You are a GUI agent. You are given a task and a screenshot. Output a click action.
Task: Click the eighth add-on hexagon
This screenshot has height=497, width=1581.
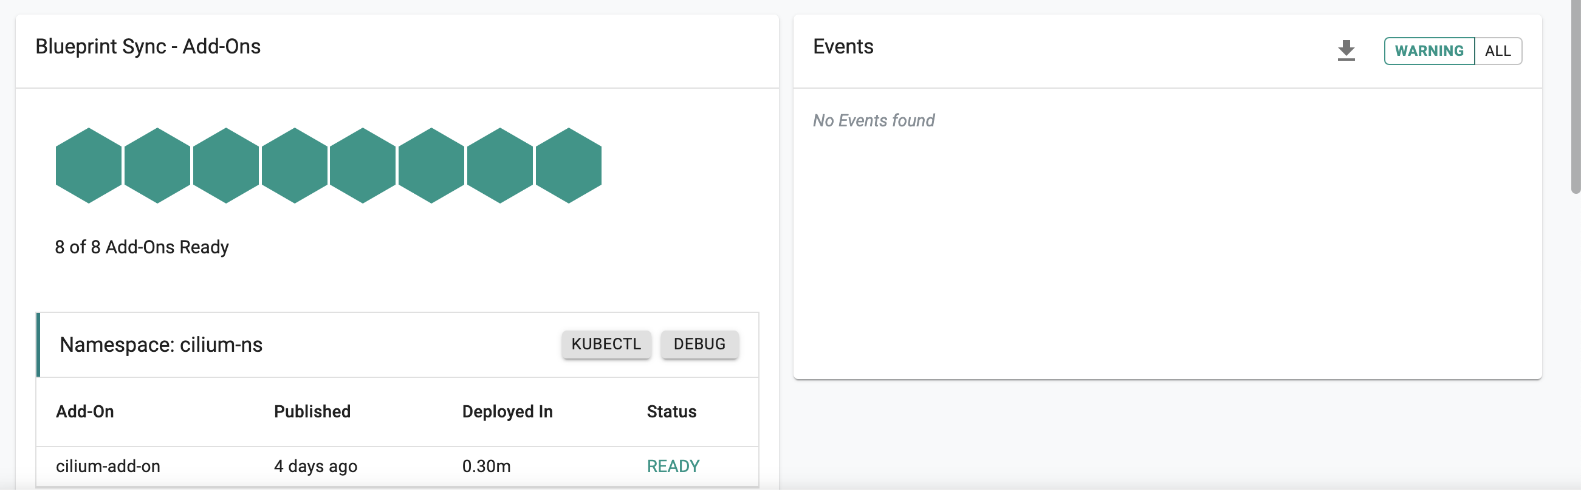568,166
